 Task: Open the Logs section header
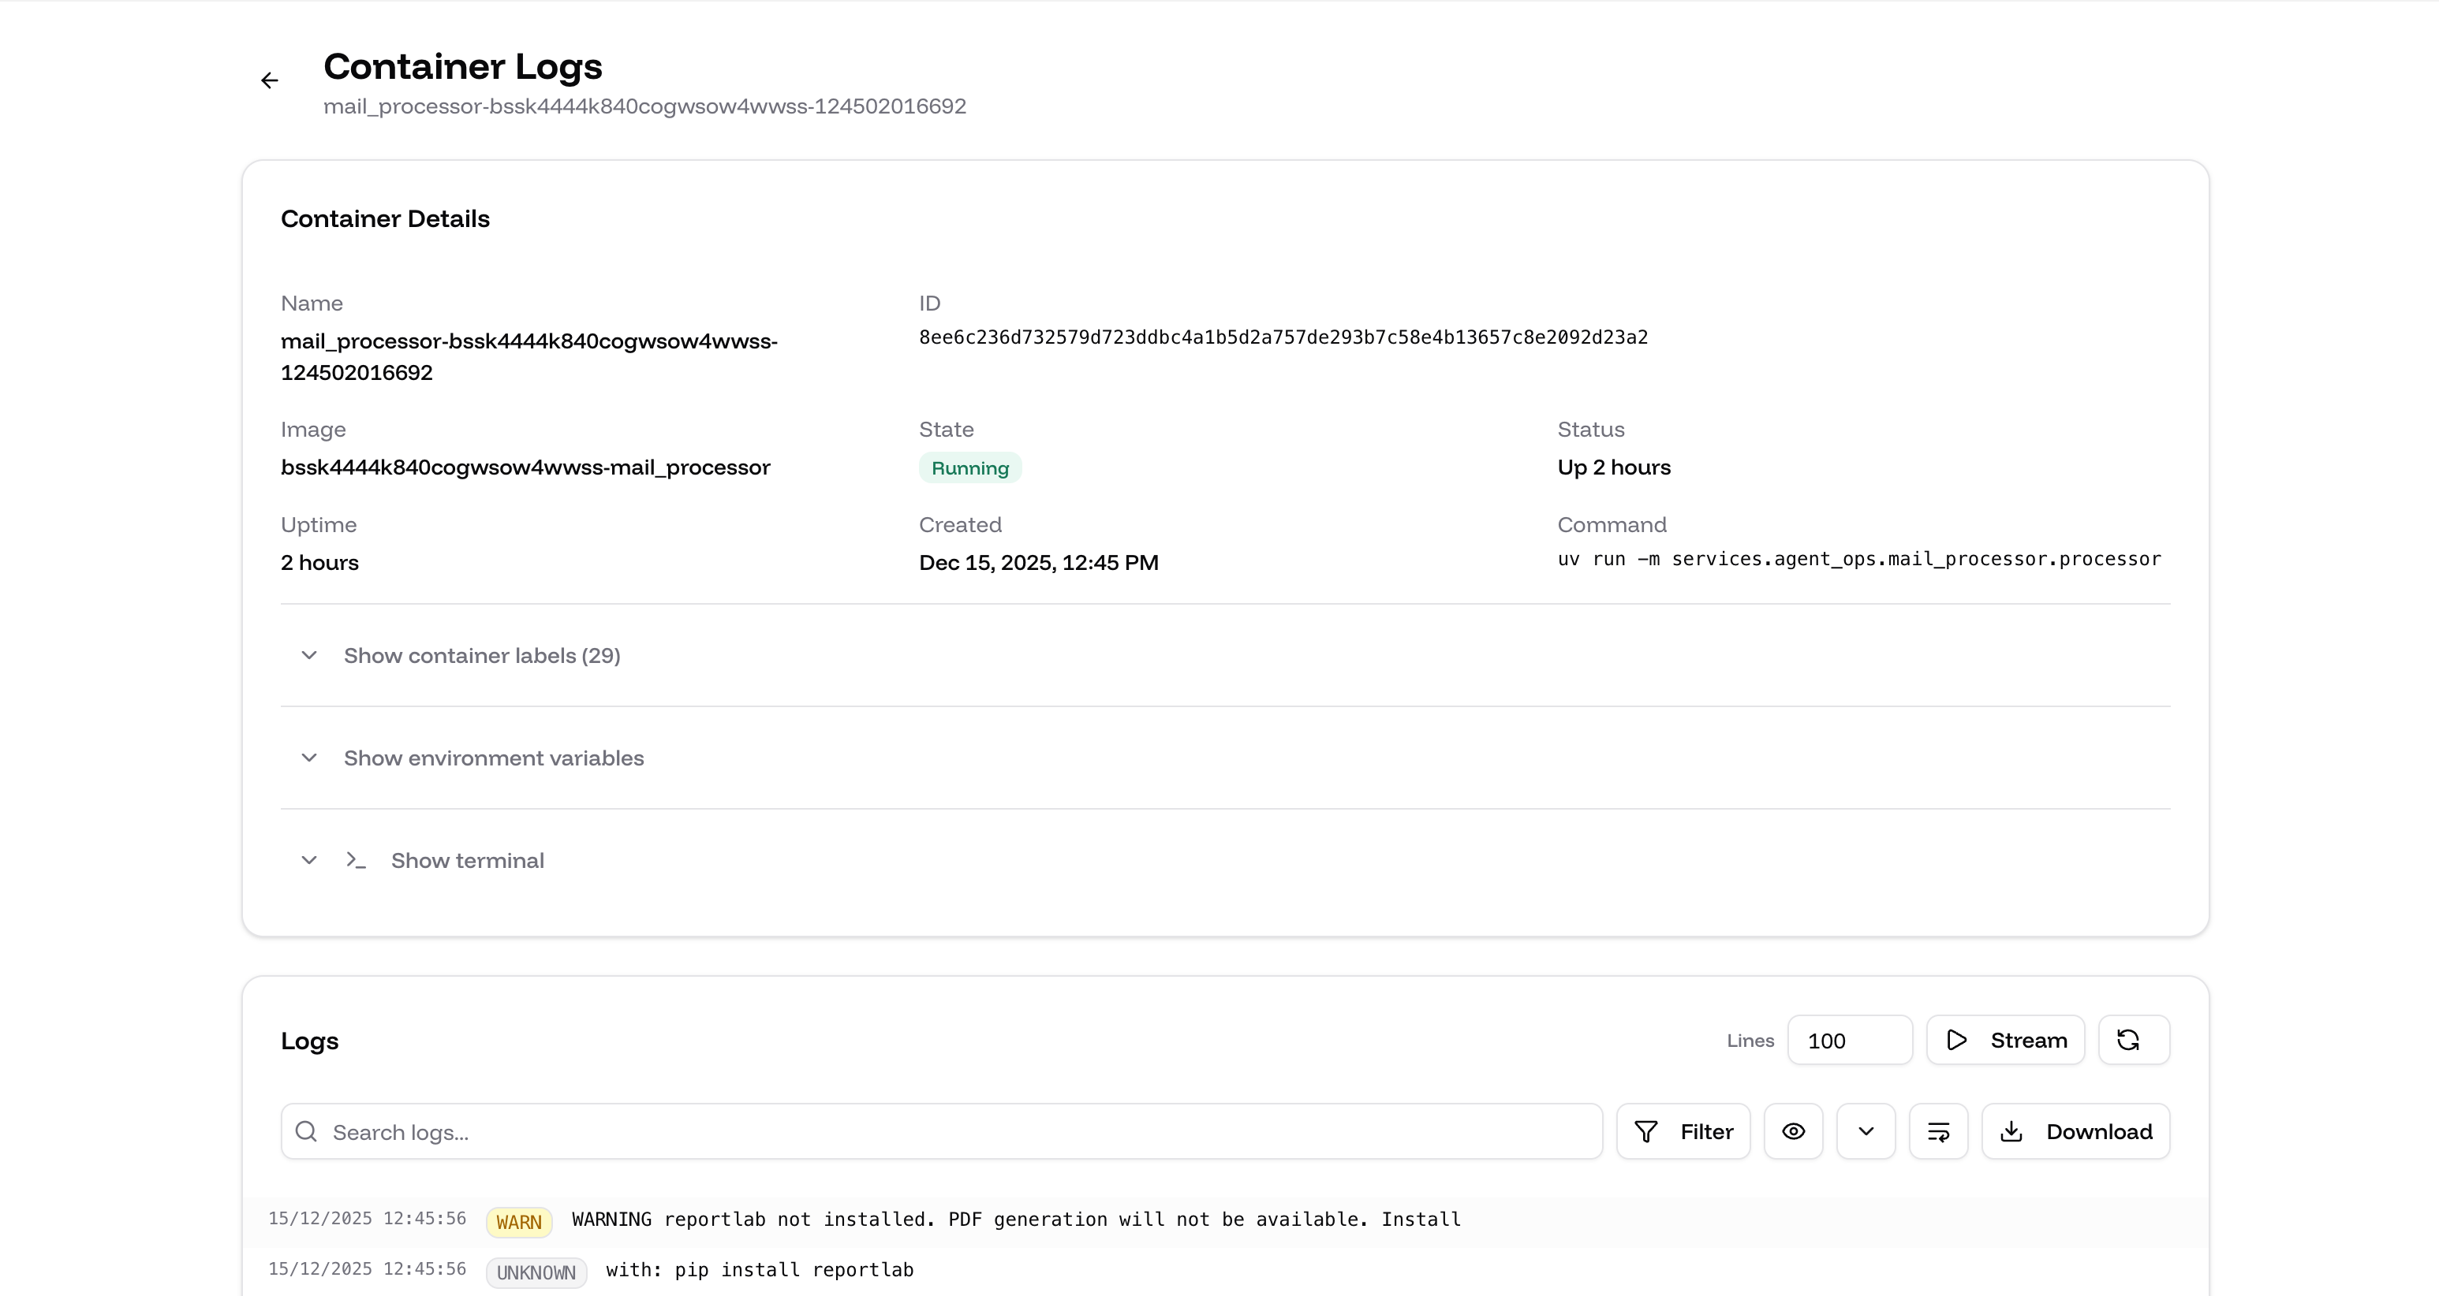[x=308, y=1041]
